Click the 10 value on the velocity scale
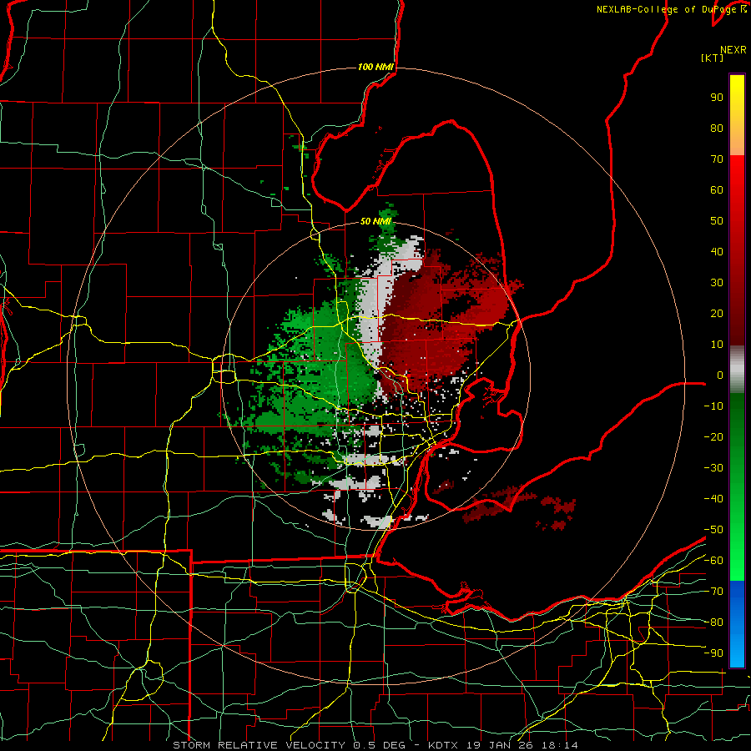The height and width of the screenshot is (751, 751). click(x=717, y=345)
